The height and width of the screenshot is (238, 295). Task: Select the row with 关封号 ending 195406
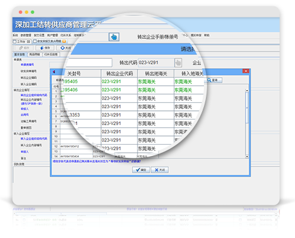tap(134, 90)
